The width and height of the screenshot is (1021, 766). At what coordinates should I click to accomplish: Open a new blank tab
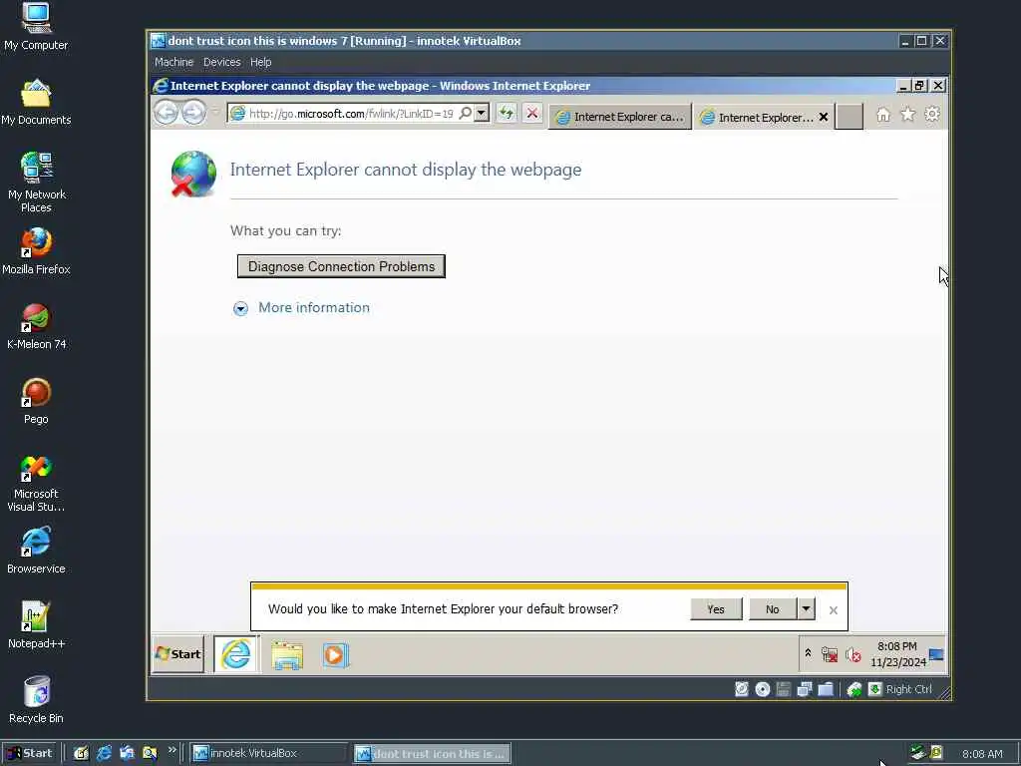[850, 118]
